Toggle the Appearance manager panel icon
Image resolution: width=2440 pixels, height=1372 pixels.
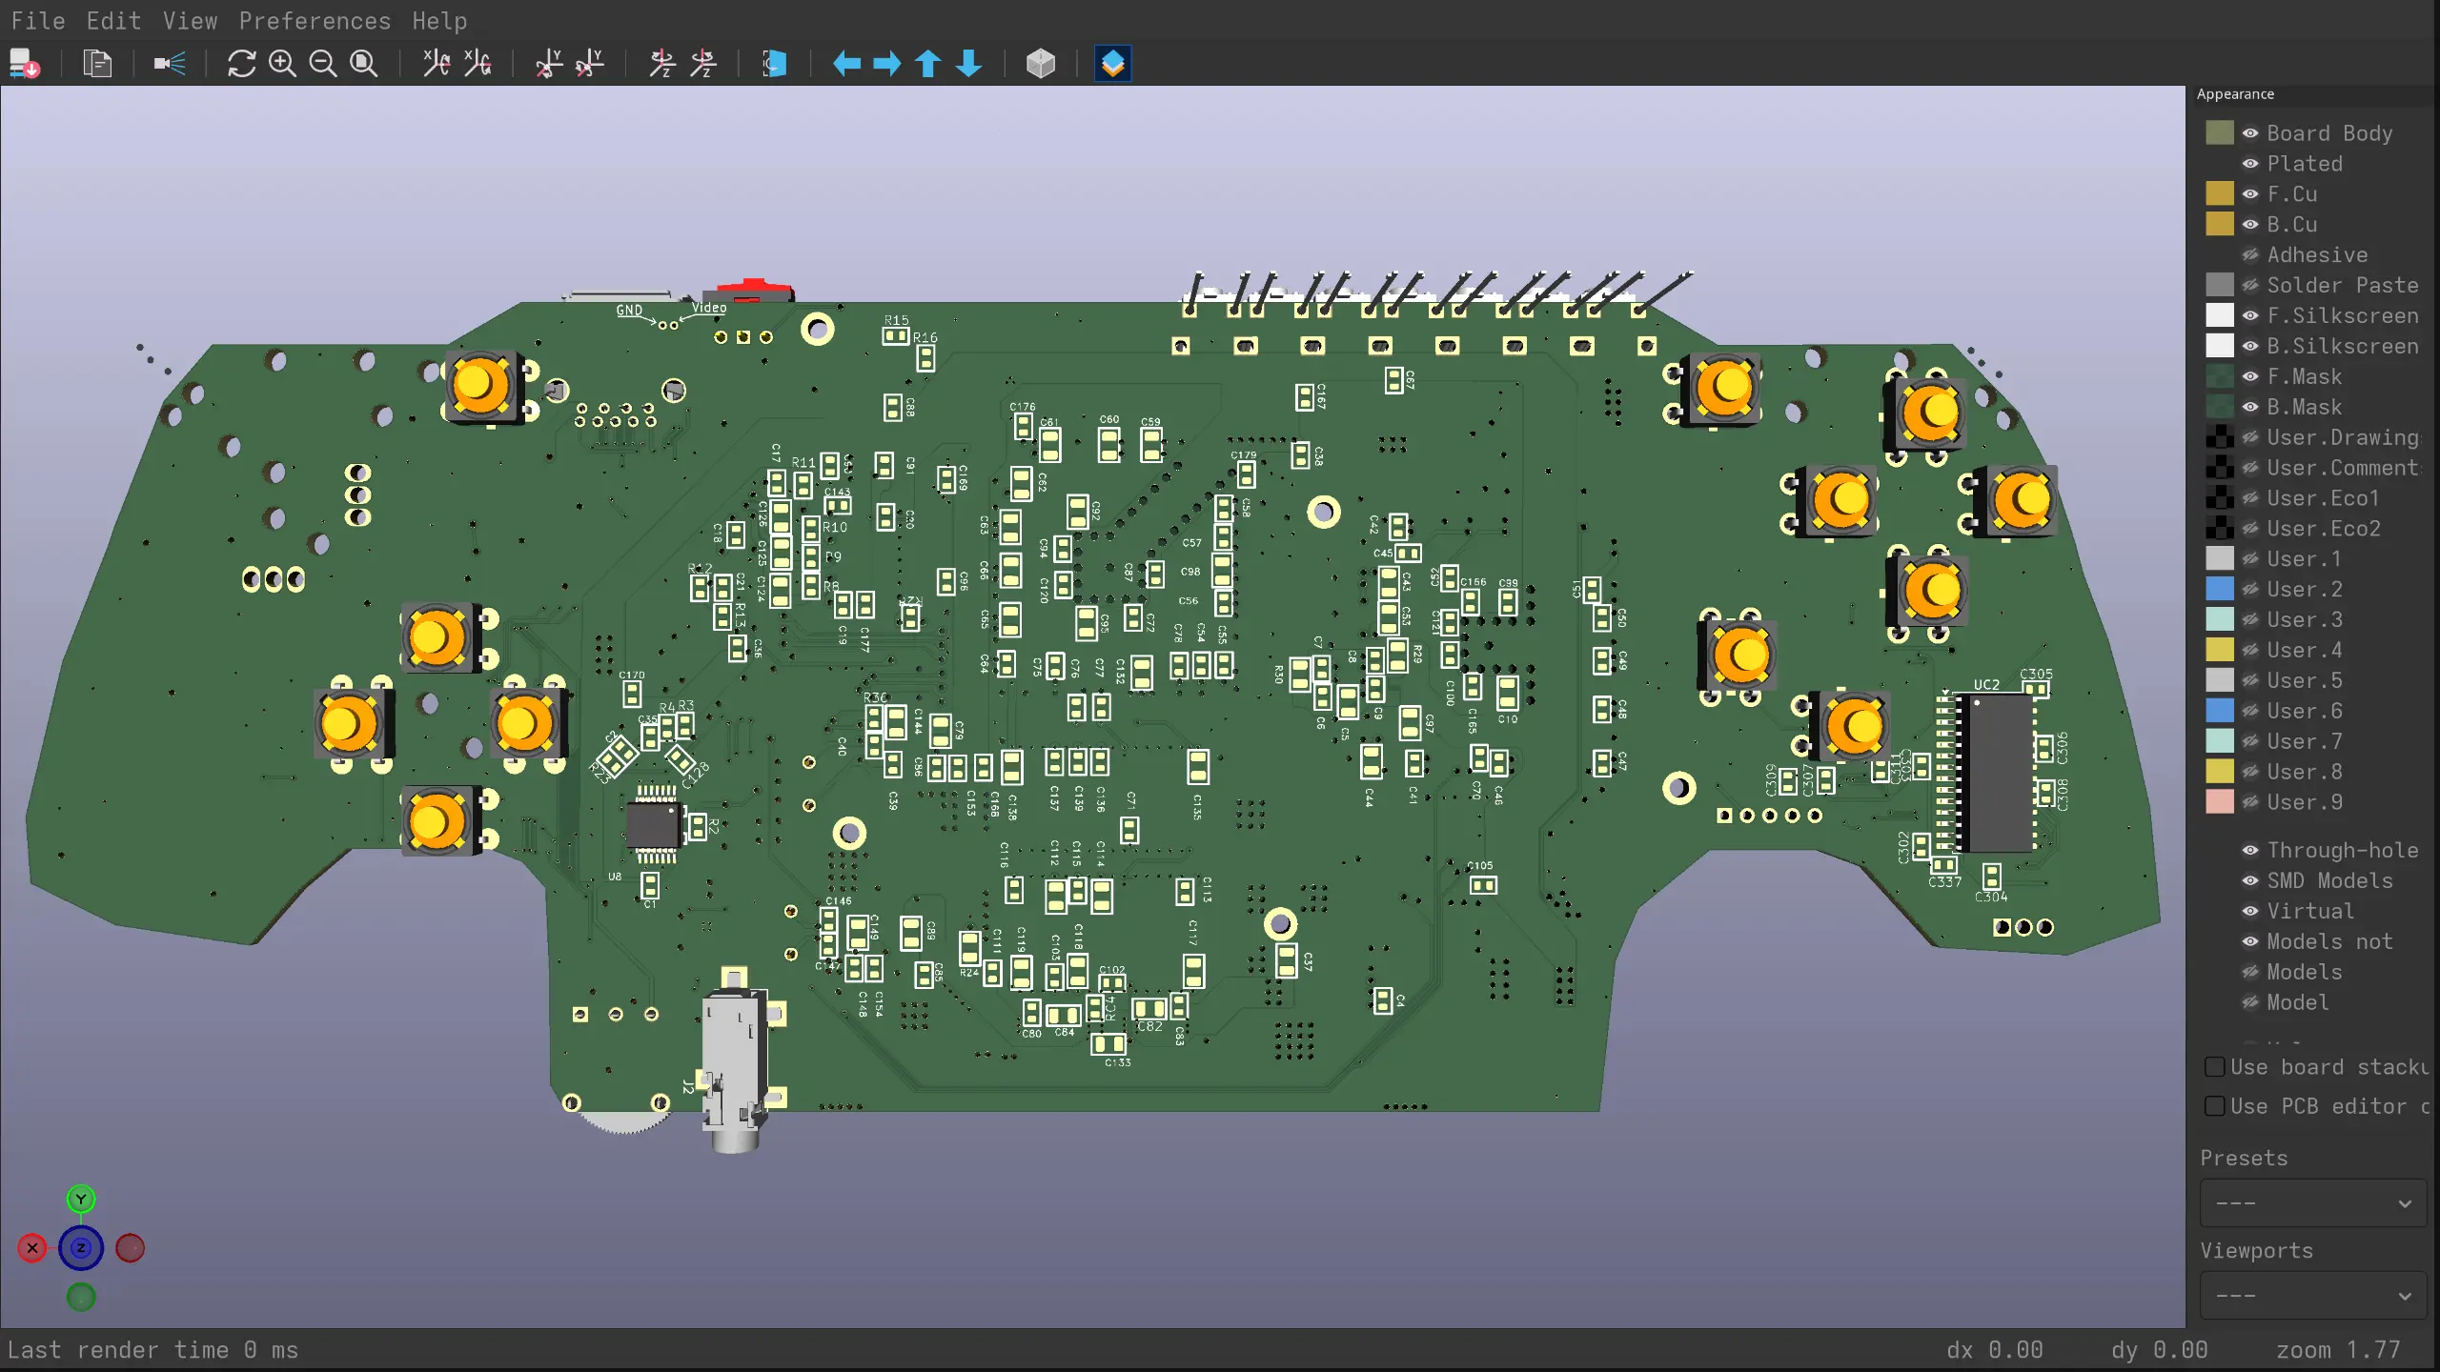(x=1113, y=64)
